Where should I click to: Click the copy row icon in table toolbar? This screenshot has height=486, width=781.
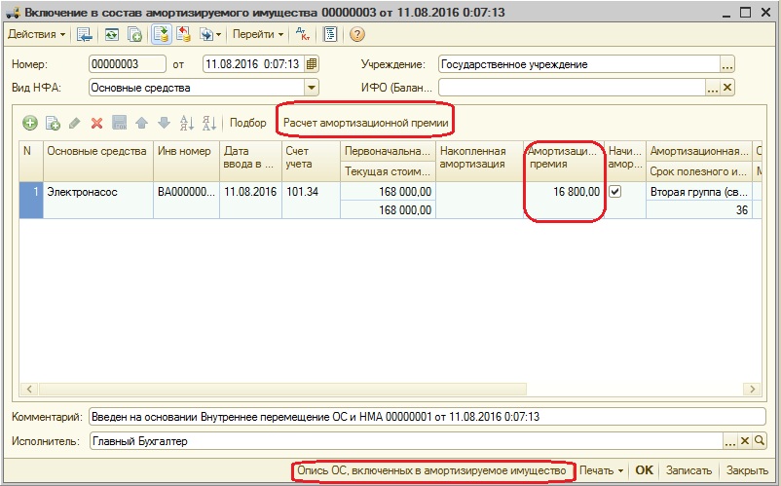pos(53,123)
